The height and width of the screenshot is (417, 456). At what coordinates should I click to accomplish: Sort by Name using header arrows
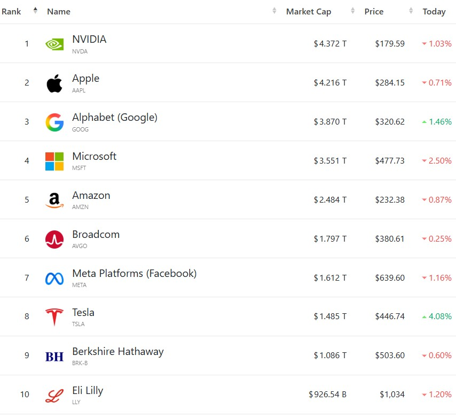(x=274, y=11)
